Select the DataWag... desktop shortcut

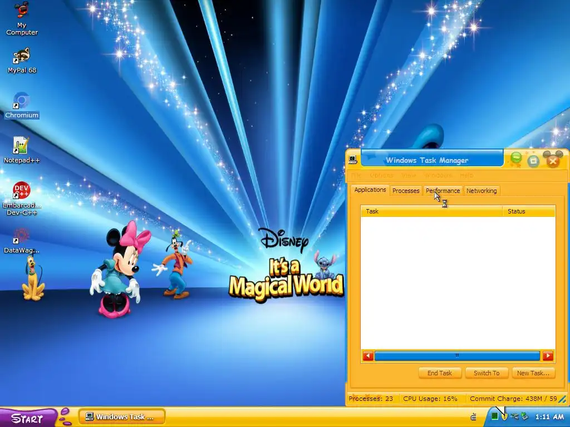coord(22,240)
